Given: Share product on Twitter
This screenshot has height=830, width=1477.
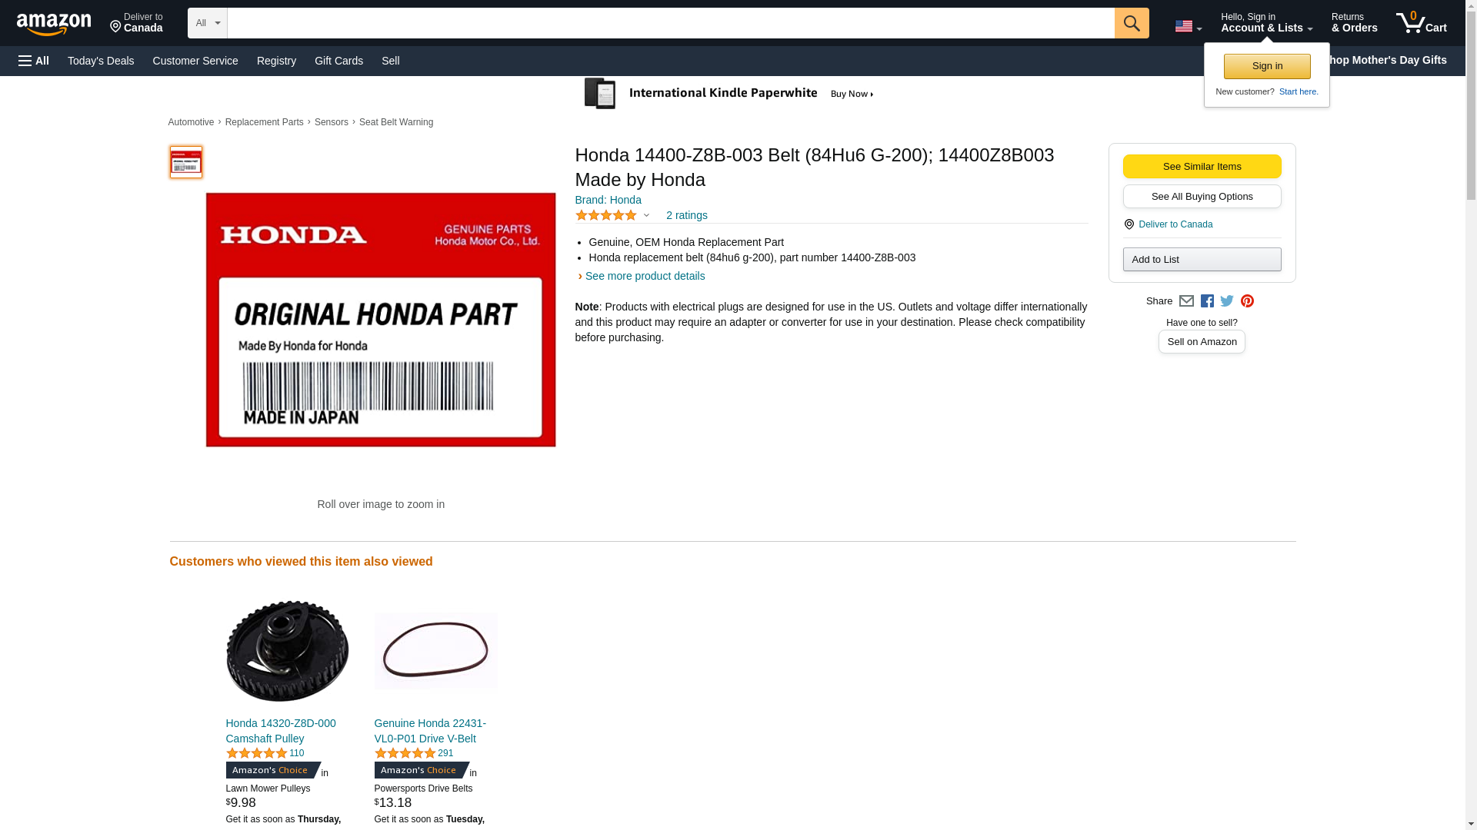Looking at the screenshot, I should pyautogui.click(x=1227, y=301).
